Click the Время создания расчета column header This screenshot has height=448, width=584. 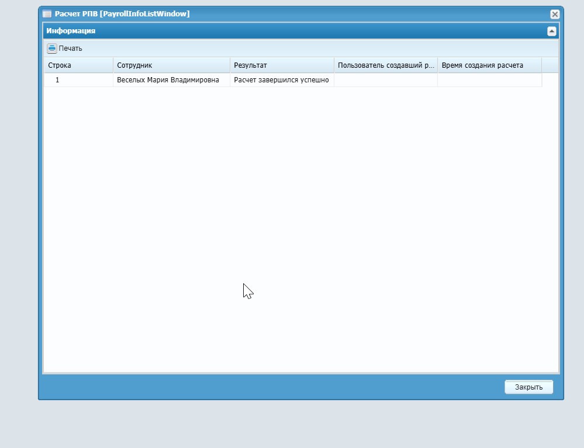[489, 65]
